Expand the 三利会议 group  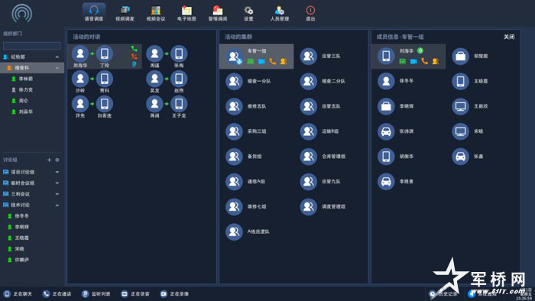point(57,194)
